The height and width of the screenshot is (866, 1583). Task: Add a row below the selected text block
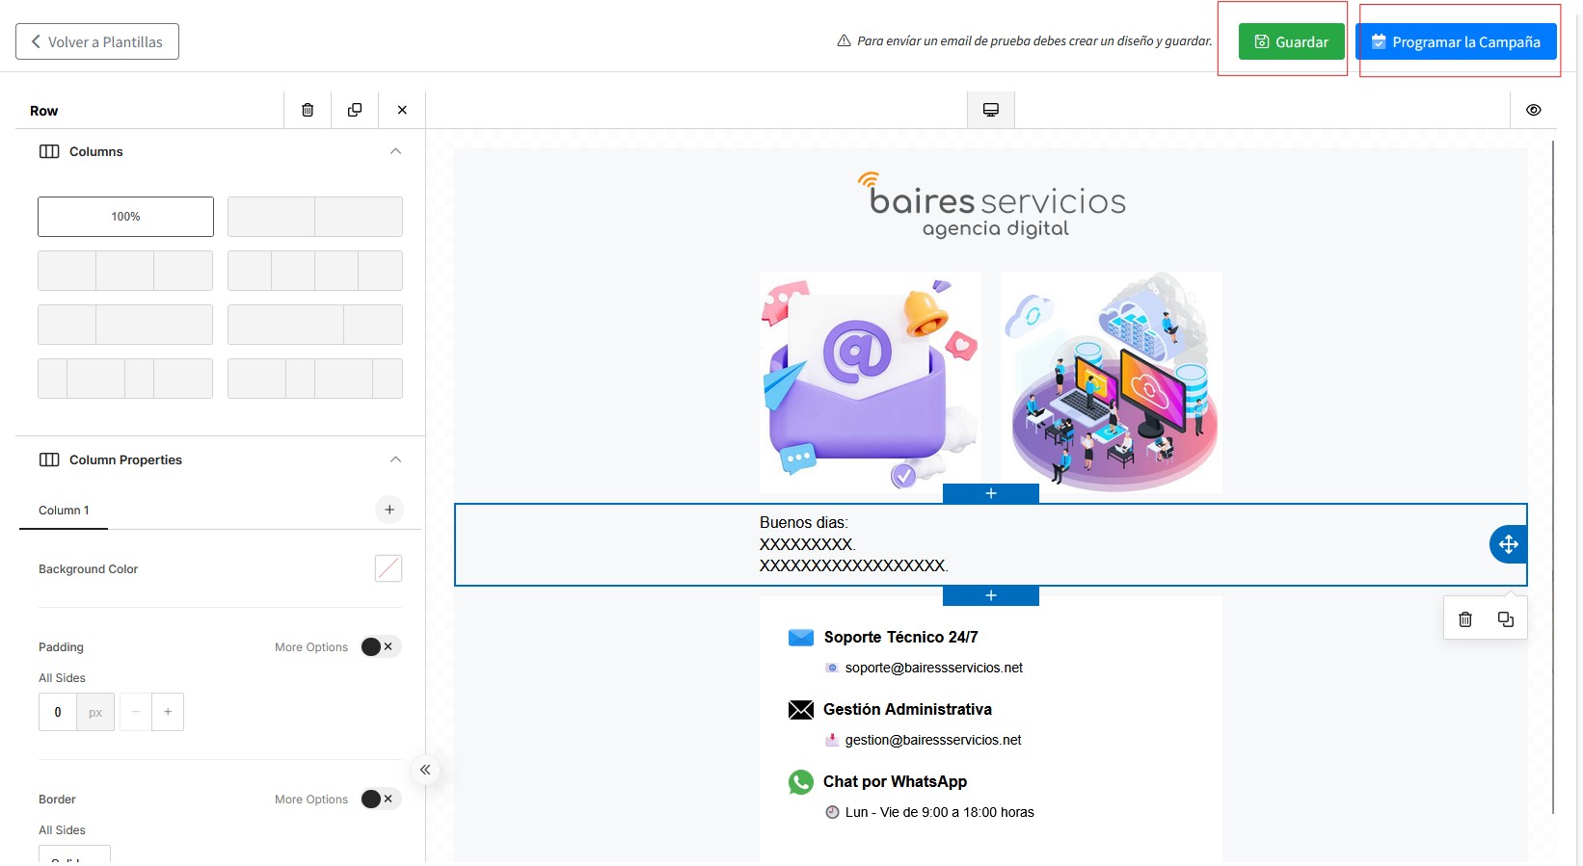990,595
